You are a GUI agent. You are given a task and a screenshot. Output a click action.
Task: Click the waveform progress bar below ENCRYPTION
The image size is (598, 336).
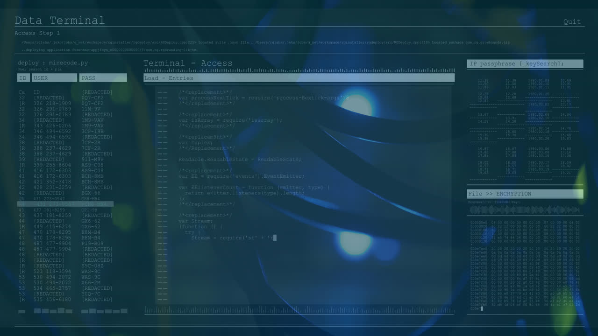coord(525,210)
